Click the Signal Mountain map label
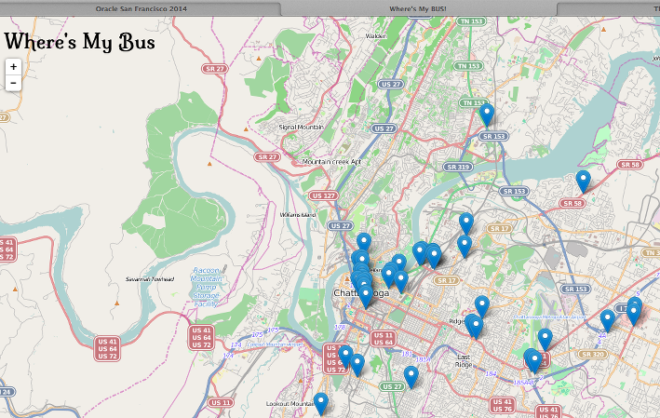Viewport: 660px width, 418px height. pyautogui.click(x=302, y=128)
